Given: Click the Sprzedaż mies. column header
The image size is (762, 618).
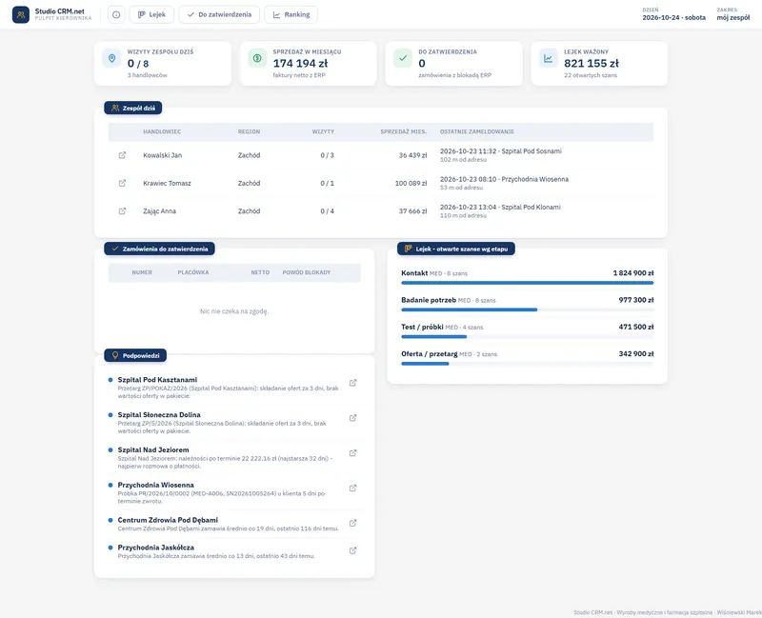Looking at the screenshot, I should pos(403,131).
